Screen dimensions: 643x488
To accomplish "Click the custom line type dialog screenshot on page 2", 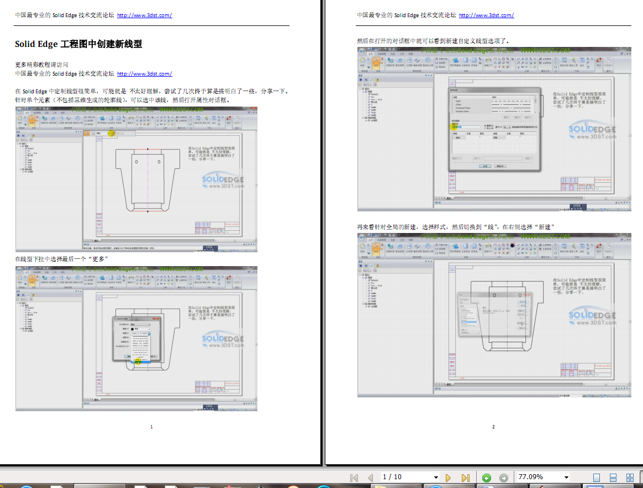I will pos(494,130).
